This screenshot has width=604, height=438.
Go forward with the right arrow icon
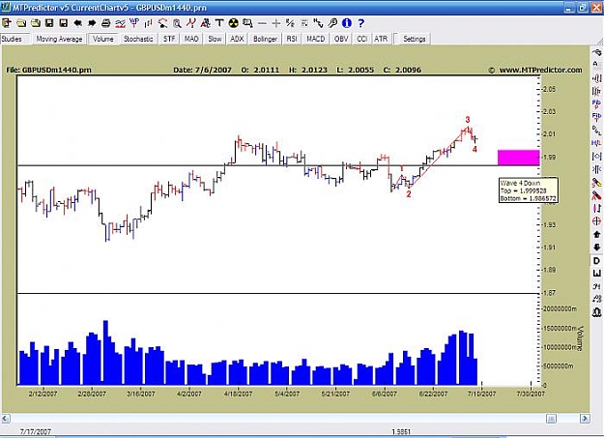pyautogui.click(x=92, y=23)
